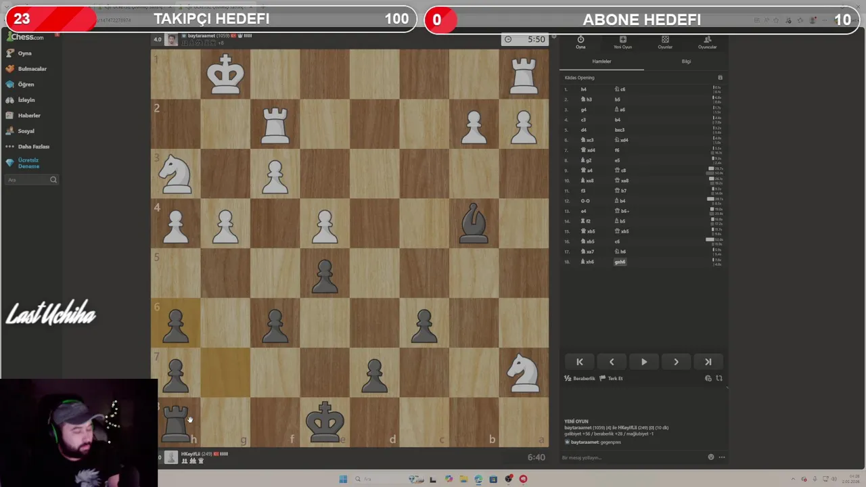Open the Öğren menu in the sidebar
The height and width of the screenshot is (487, 866).
[x=20, y=84]
